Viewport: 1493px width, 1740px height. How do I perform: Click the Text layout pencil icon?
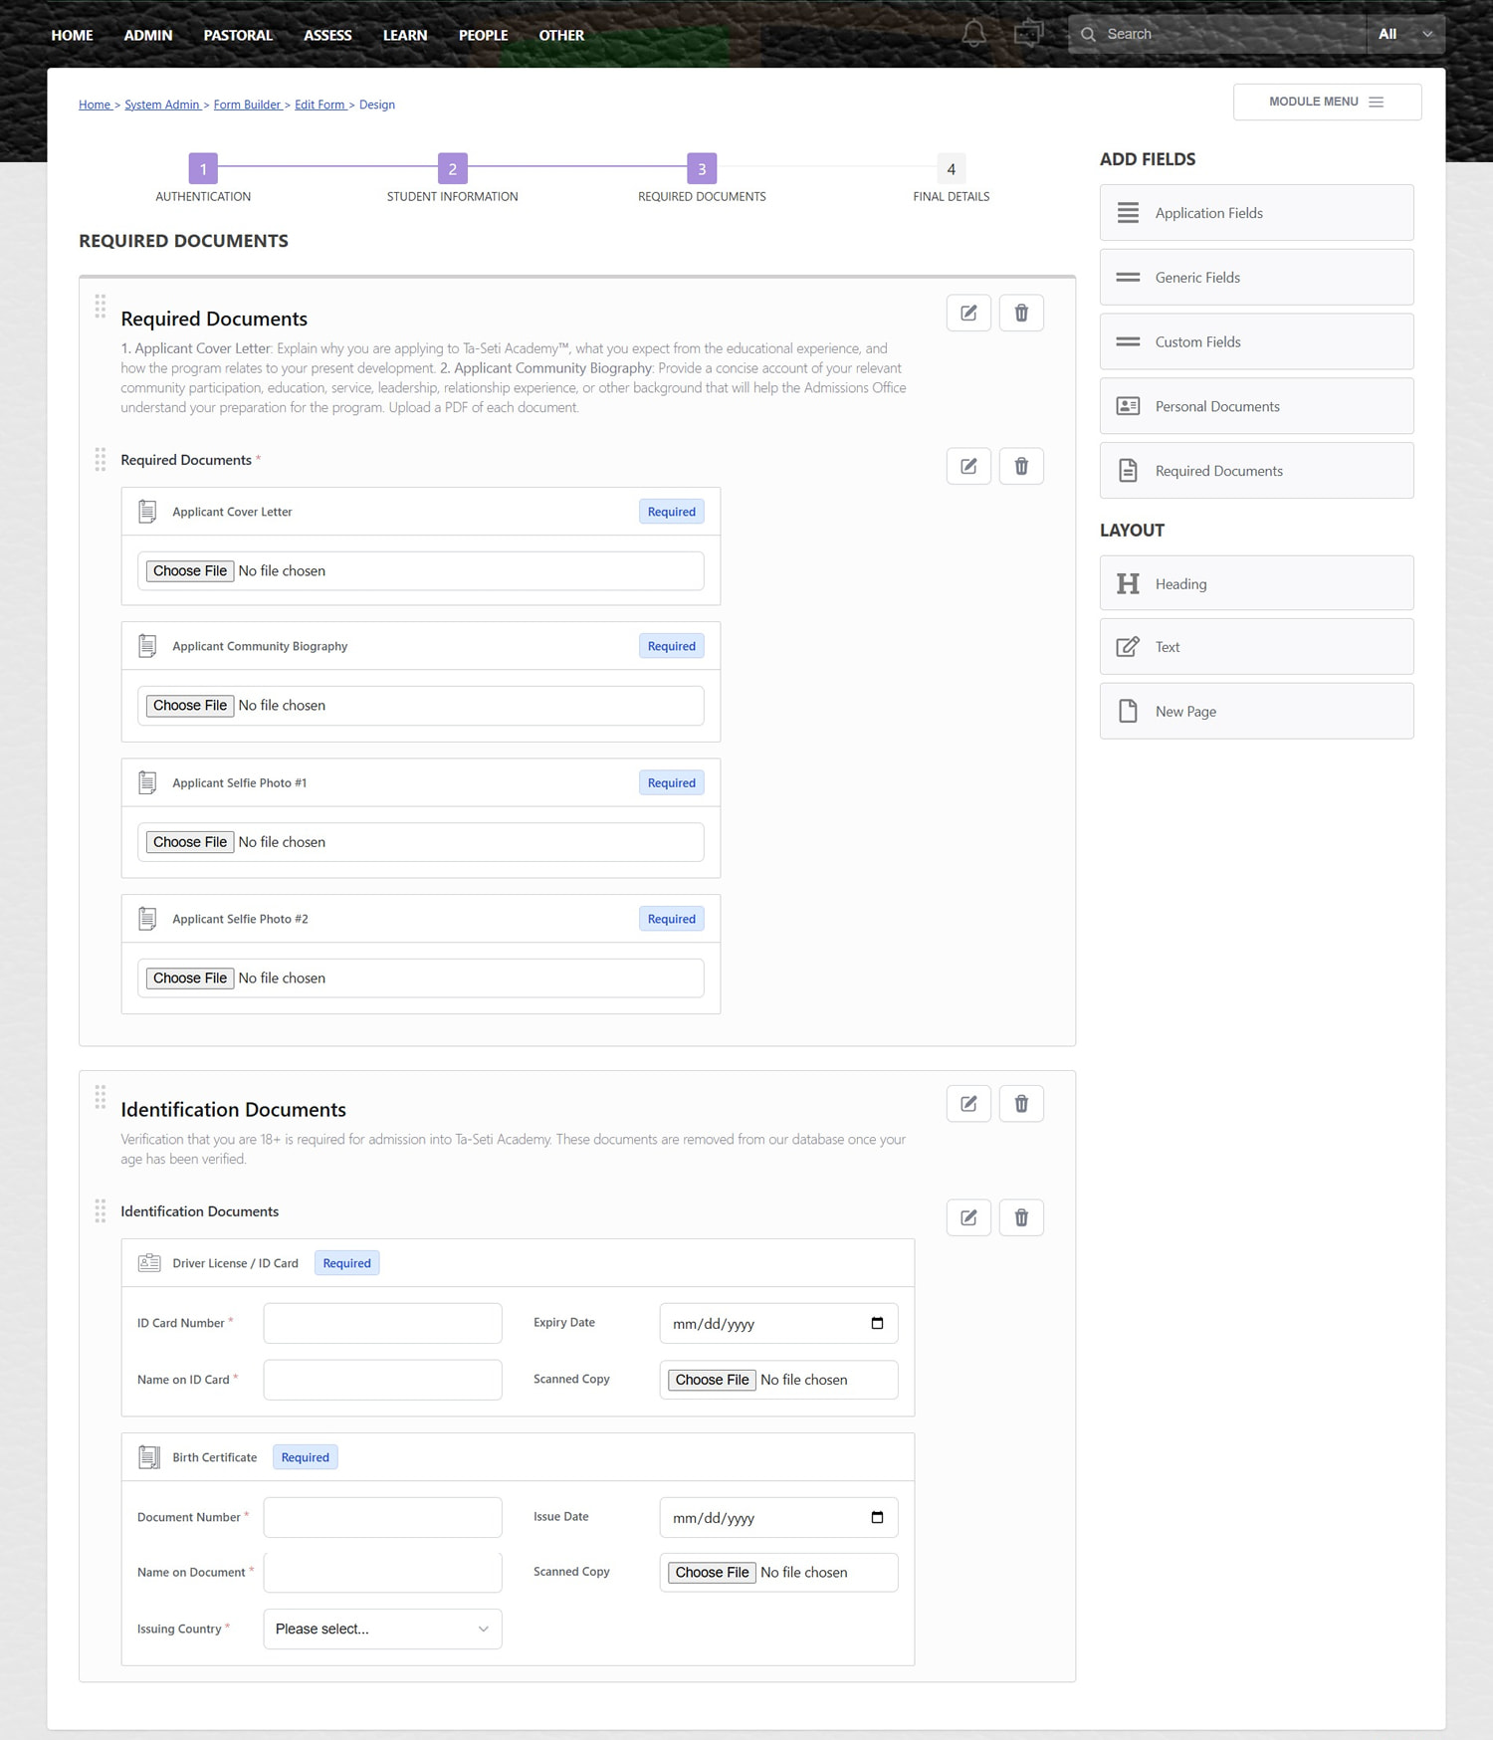click(x=1128, y=647)
